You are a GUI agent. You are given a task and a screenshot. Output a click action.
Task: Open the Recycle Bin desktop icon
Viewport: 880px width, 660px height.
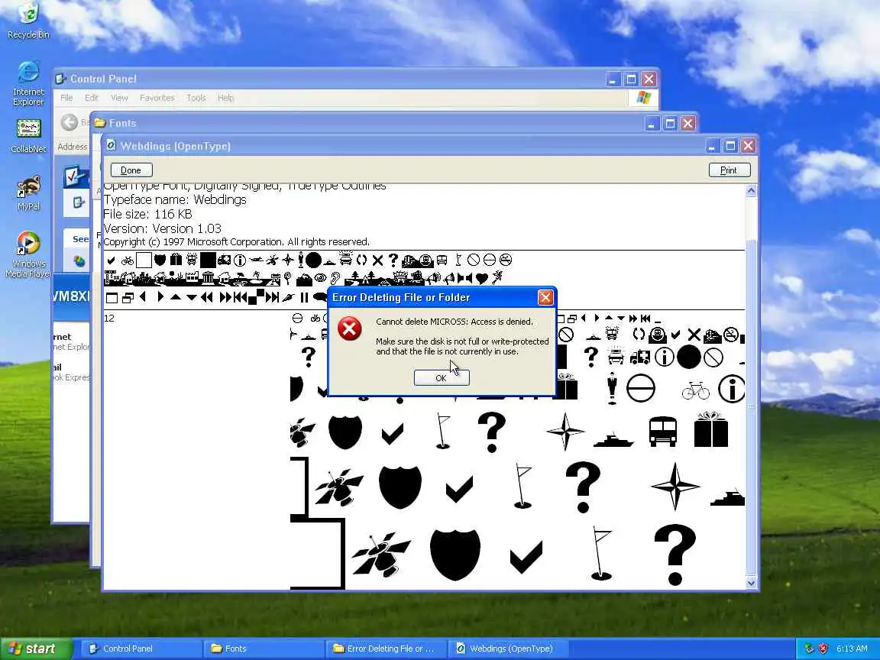point(28,21)
